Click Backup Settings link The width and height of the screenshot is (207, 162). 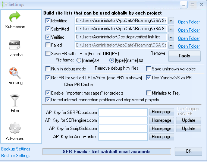[x=16, y=149]
